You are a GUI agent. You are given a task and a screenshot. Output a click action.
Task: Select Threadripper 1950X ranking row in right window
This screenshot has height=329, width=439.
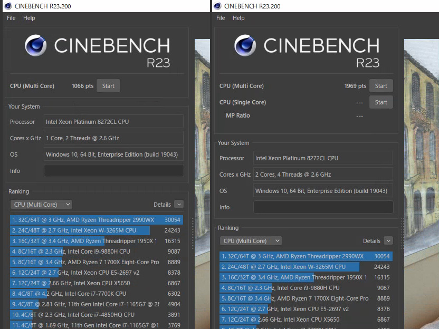[x=306, y=277]
